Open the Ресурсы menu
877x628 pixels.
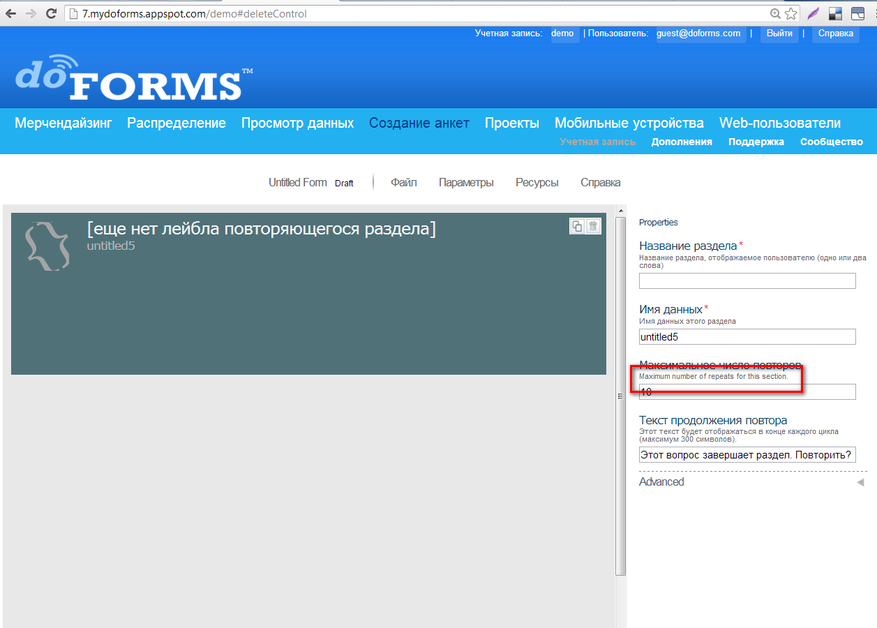tap(537, 183)
